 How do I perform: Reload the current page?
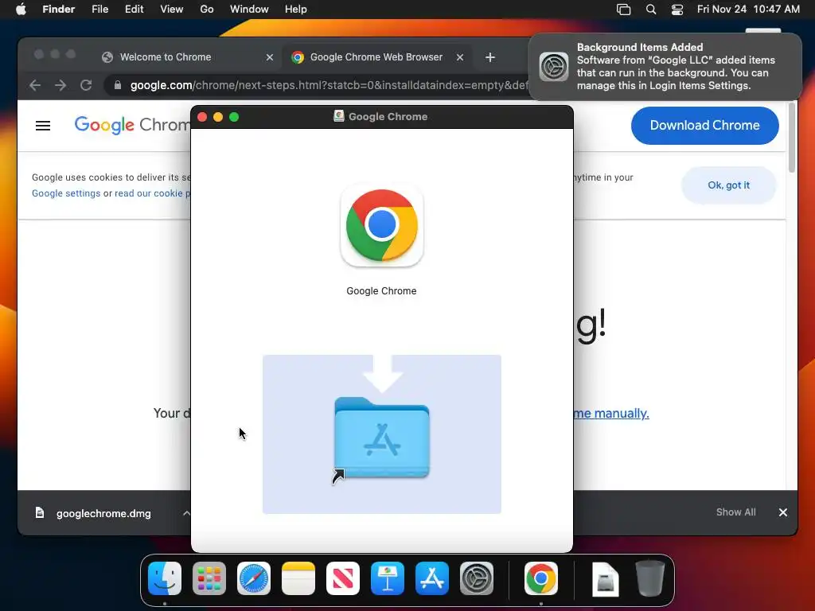(86, 85)
